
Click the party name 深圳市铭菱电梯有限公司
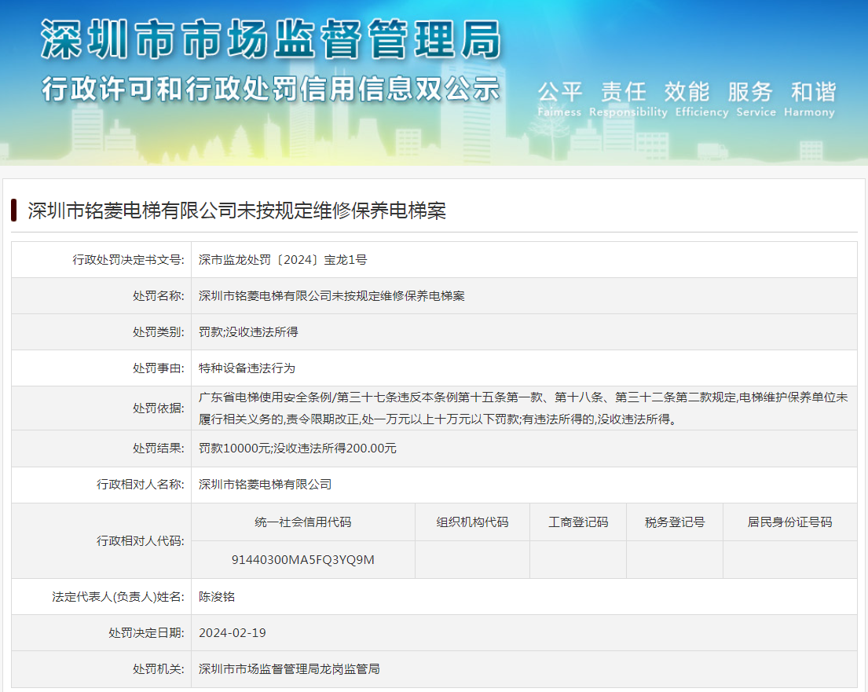click(265, 485)
